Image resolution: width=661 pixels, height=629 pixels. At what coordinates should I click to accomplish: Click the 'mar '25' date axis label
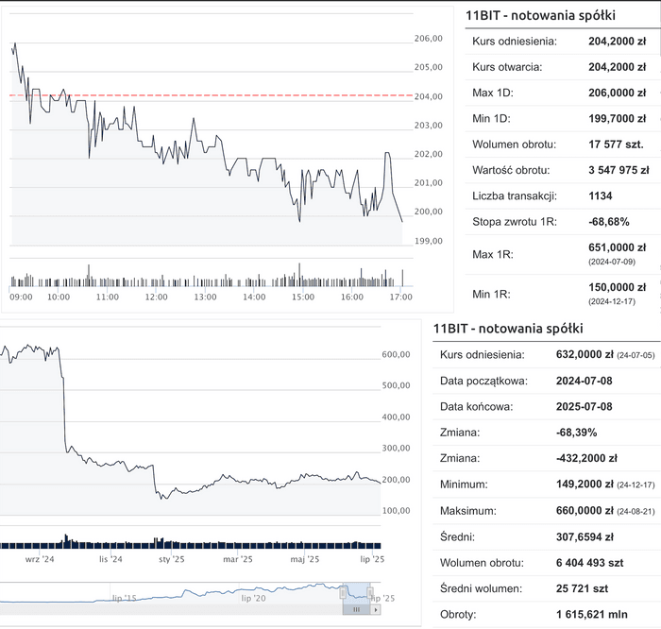click(x=238, y=559)
